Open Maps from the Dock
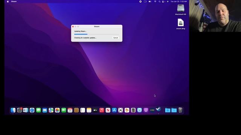This screenshot has height=135, width=241. pos(51,110)
